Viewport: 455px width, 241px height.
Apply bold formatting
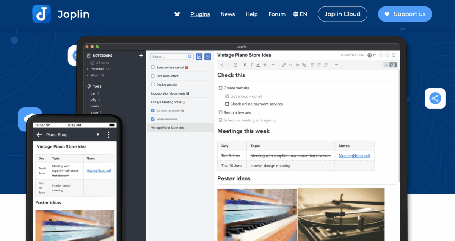click(x=245, y=65)
